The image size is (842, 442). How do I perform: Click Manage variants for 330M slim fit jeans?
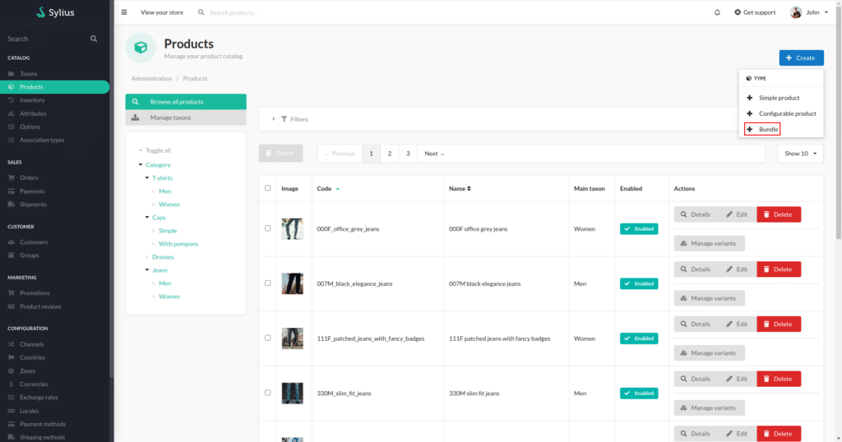click(710, 407)
